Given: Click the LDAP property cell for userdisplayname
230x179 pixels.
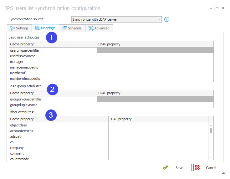Looking at the screenshot, I should [x=155, y=56].
